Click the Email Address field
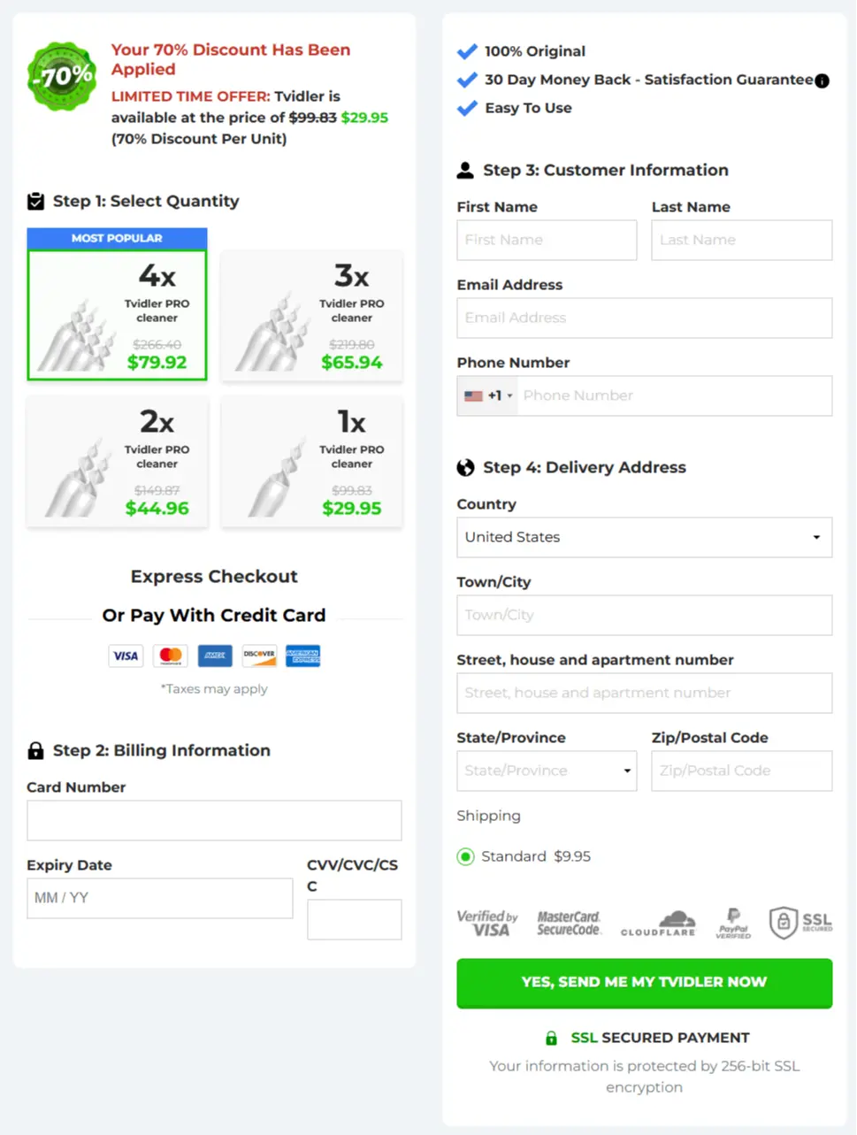 click(x=644, y=318)
